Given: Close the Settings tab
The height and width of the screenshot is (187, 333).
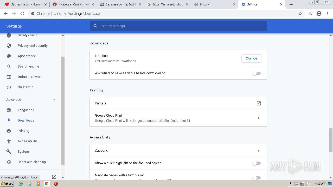Looking at the screenshot, I should pos(281,4).
